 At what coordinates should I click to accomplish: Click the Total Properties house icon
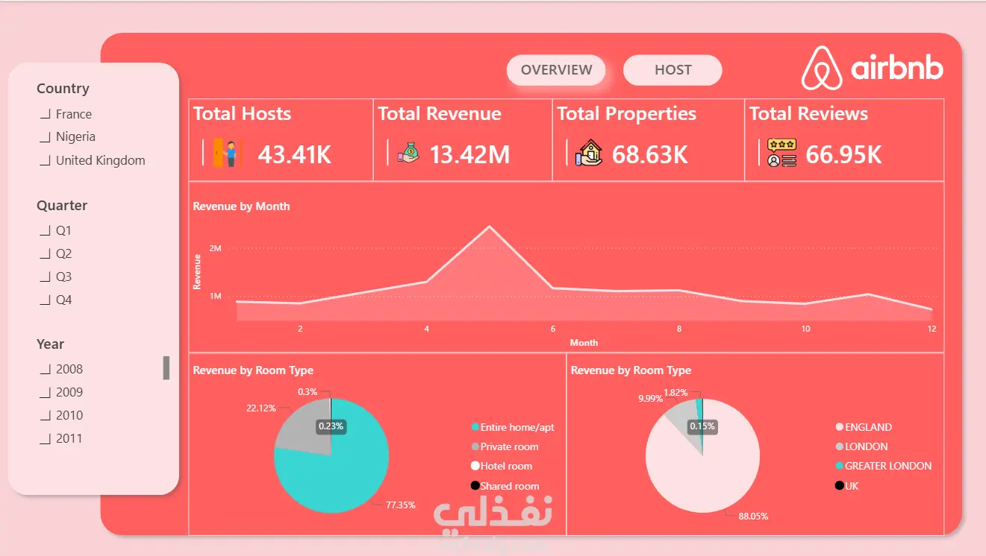click(589, 153)
